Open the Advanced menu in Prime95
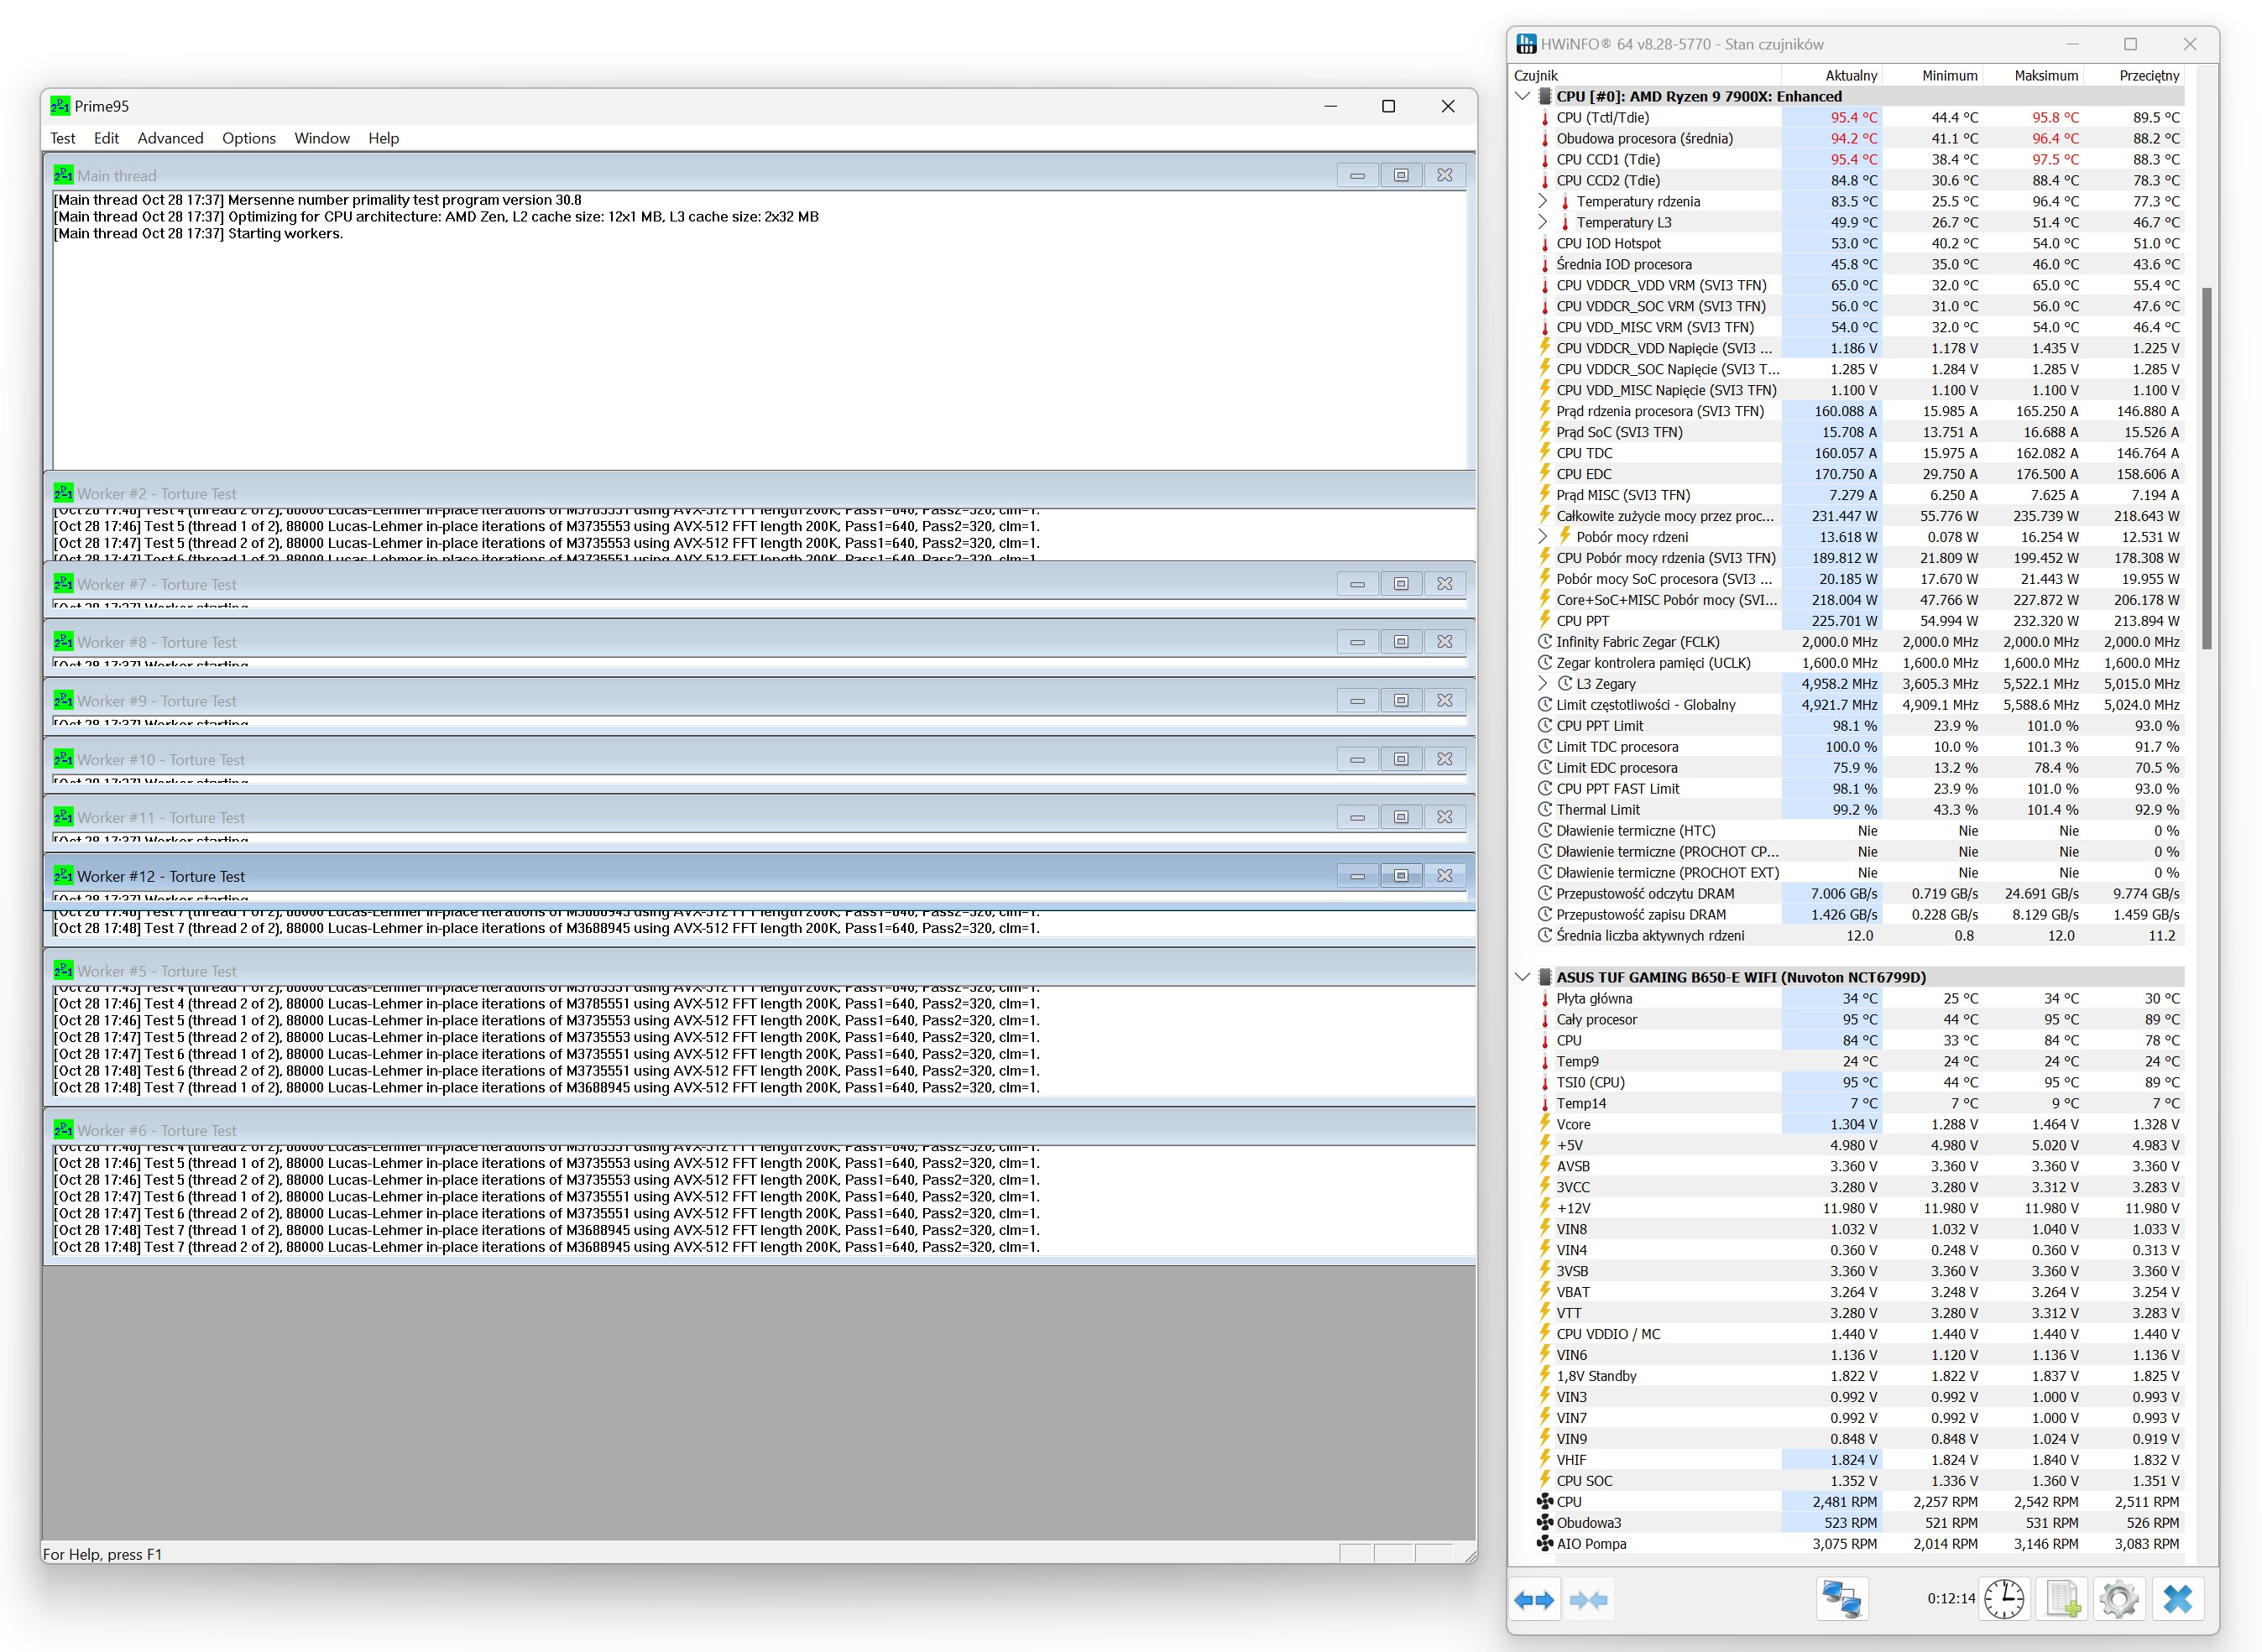 click(x=170, y=138)
